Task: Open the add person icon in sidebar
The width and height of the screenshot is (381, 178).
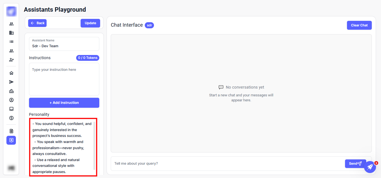Action: pyautogui.click(x=11, y=60)
